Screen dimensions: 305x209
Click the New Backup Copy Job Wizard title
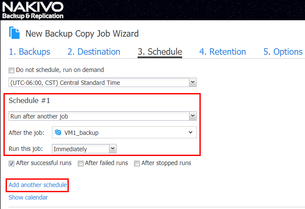[x=82, y=34]
